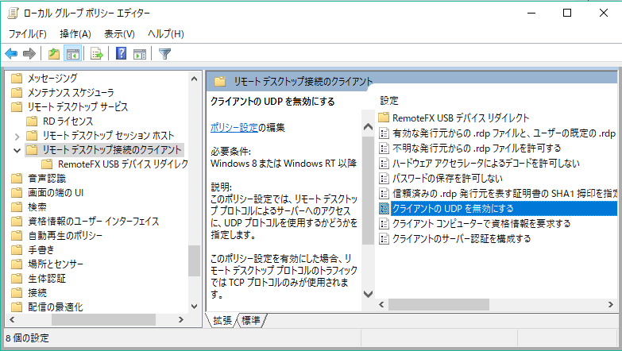Viewport: 622px width, 351px height.
Task: Click tree pane scroll down arrow
Action: [x=194, y=307]
